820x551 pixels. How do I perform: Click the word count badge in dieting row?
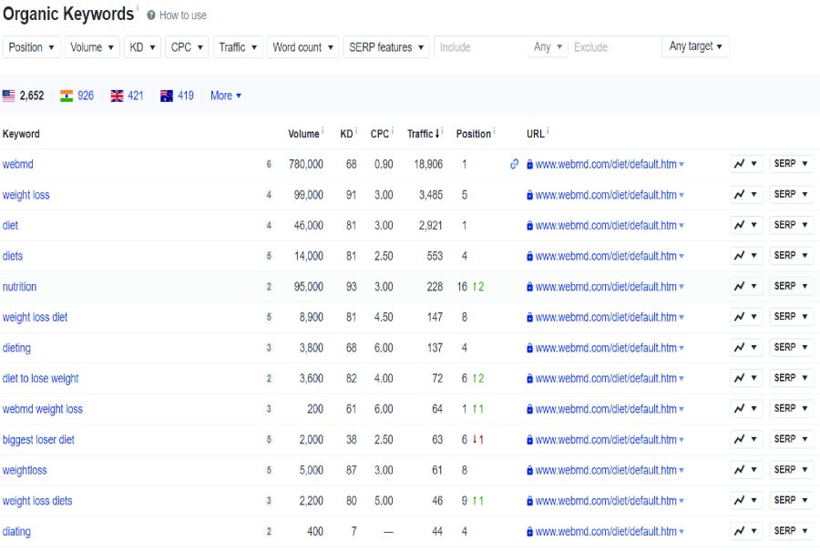point(269,348)
